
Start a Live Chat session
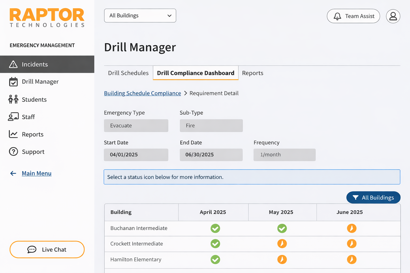coord(47,250)
